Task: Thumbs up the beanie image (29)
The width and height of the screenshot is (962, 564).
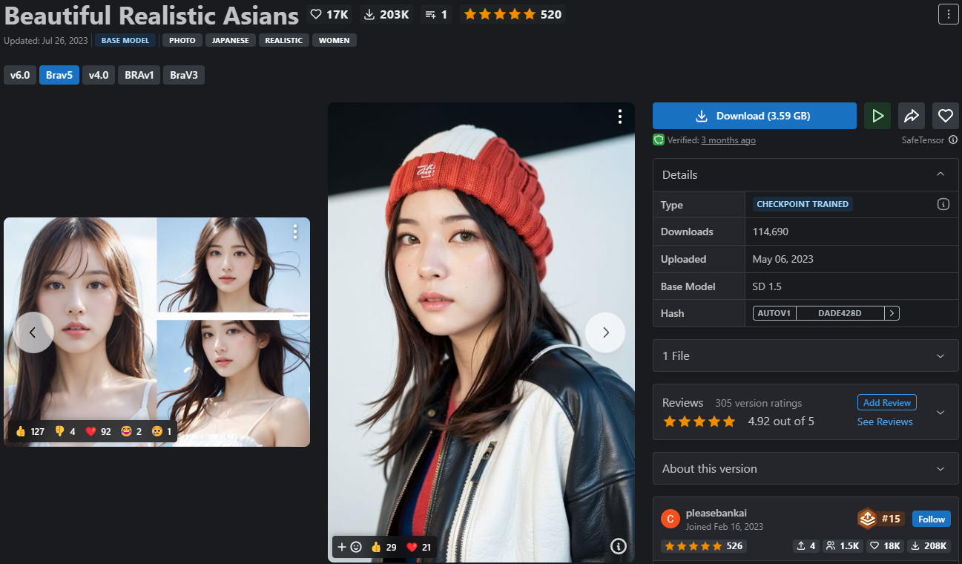Action: point(383,547)
